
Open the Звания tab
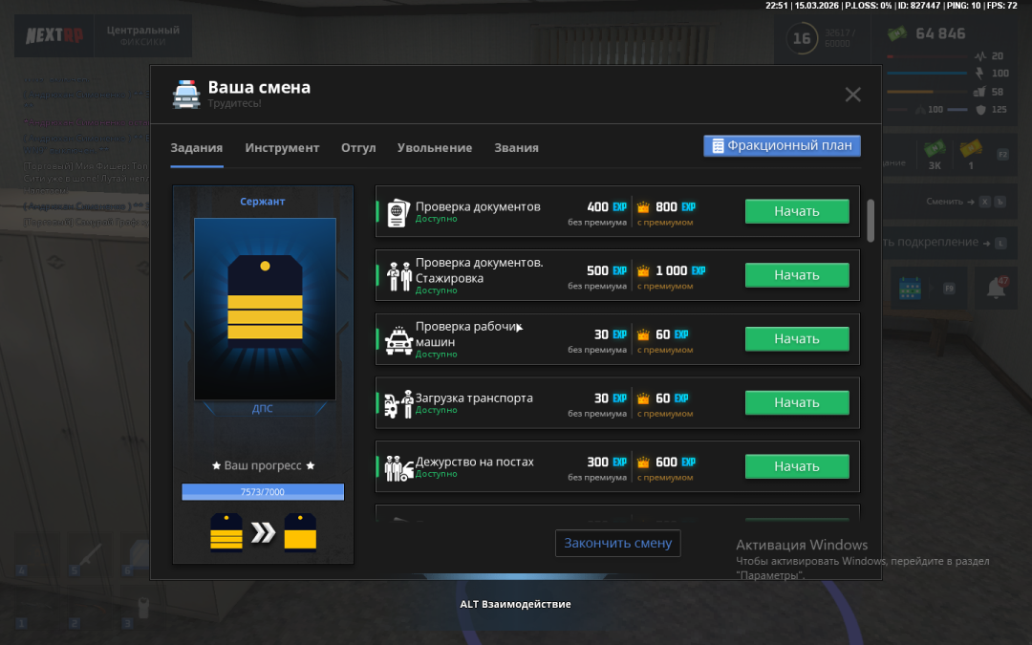pyautogui.click(x=516, y=148)
